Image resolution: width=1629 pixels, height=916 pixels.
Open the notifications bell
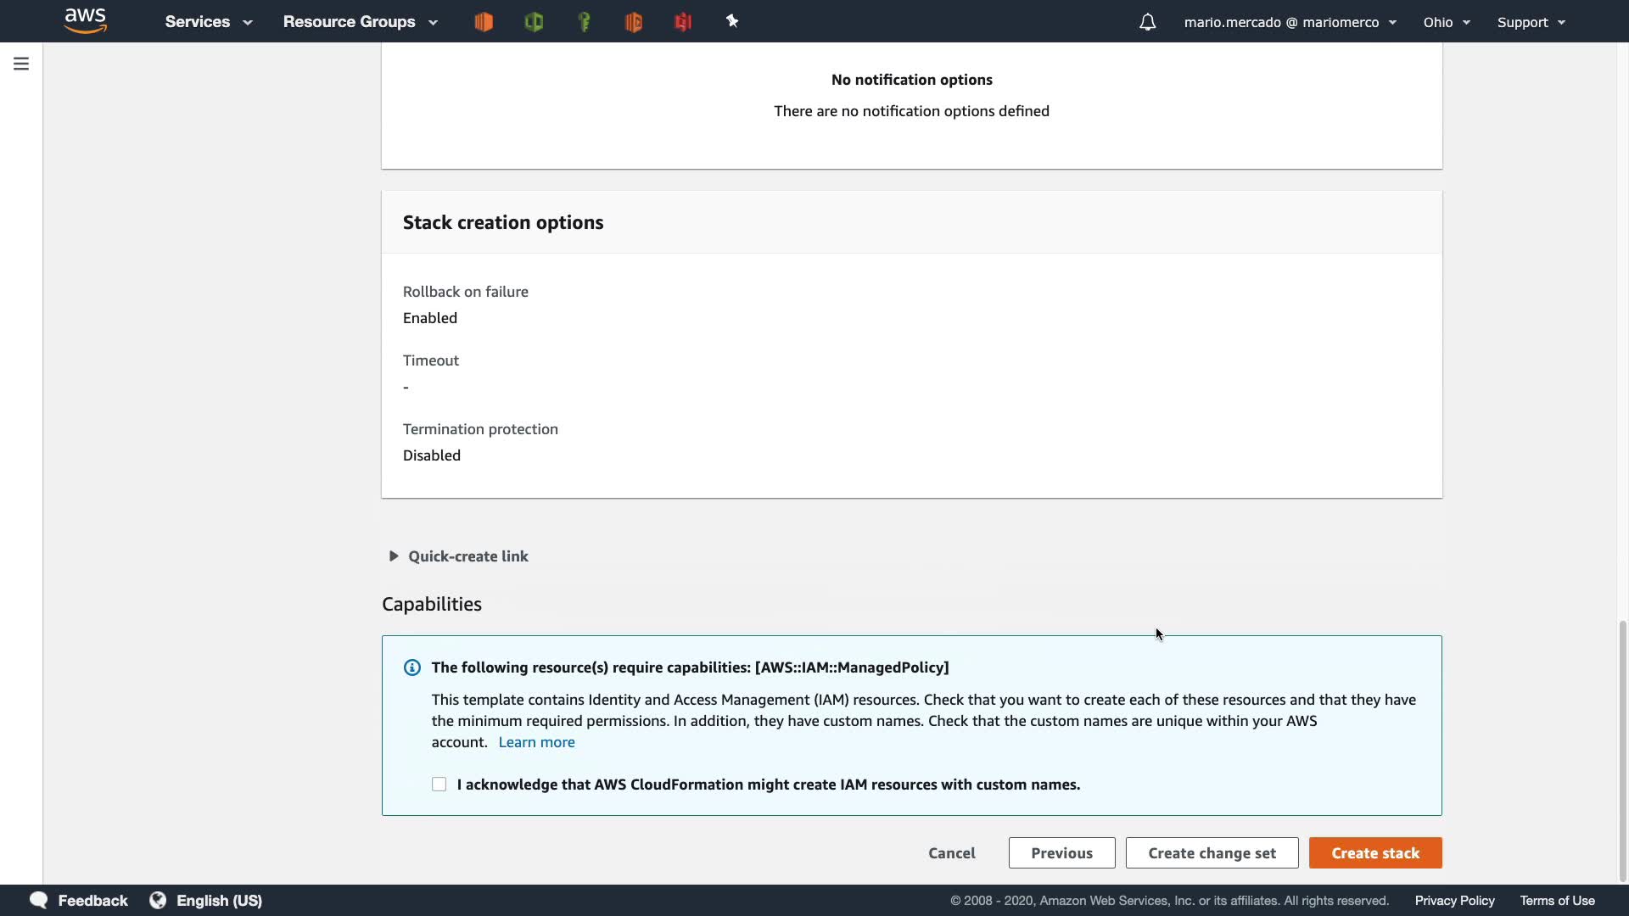click(1147, 22)
